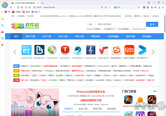Open the Weibo sidebar icon

[2, 32]
